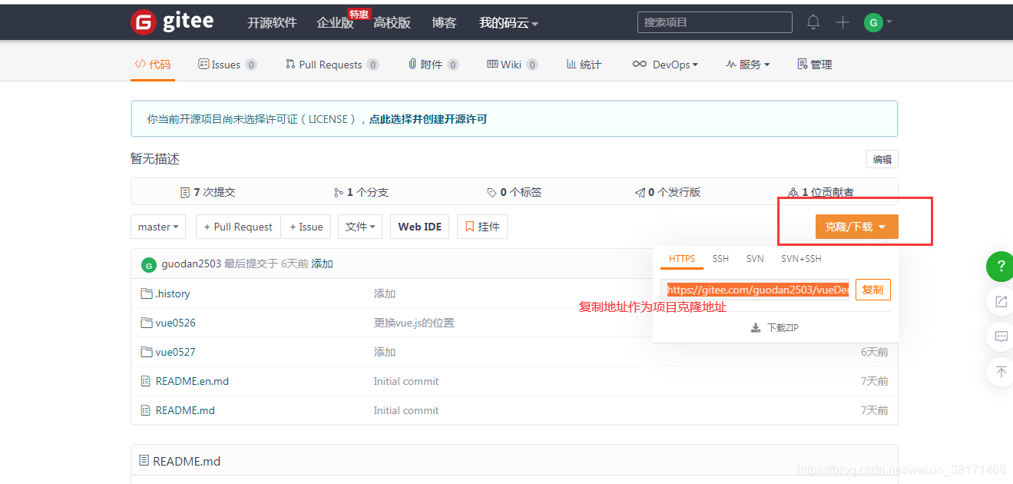This screenshot has width=1013, height=484.
Task: Click the download ZIP icon
Action: coord(756,328)
